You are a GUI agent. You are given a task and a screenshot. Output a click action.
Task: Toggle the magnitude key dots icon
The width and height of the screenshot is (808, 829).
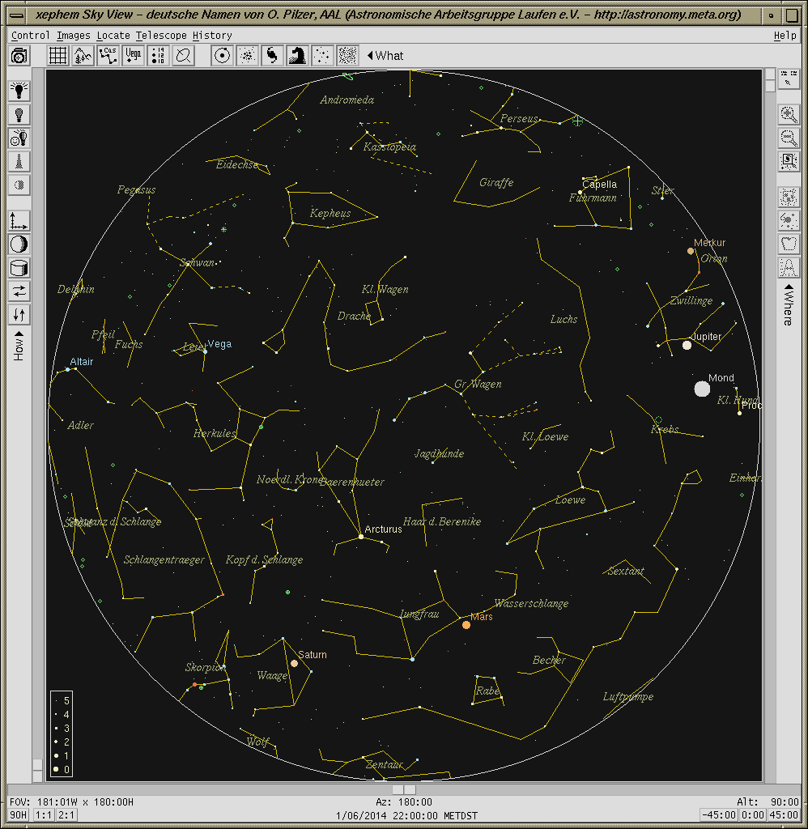click(158, 56)
